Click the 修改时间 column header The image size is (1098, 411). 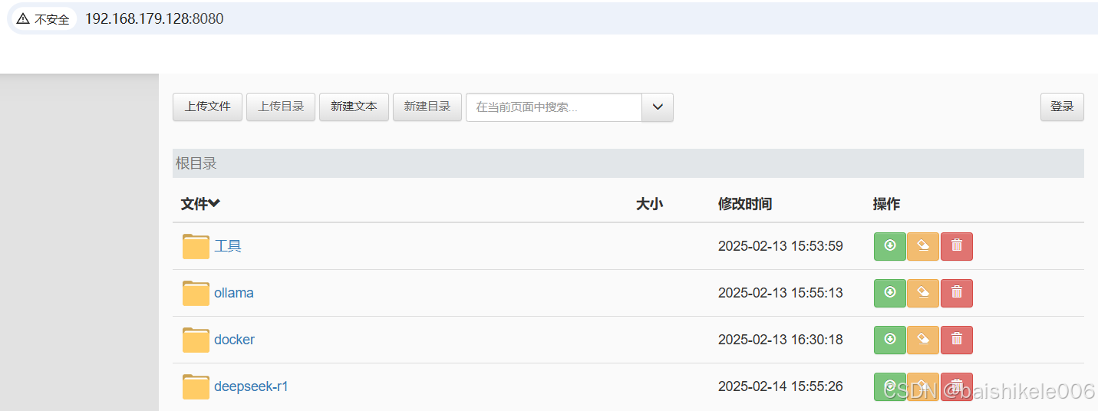(745, 204)
